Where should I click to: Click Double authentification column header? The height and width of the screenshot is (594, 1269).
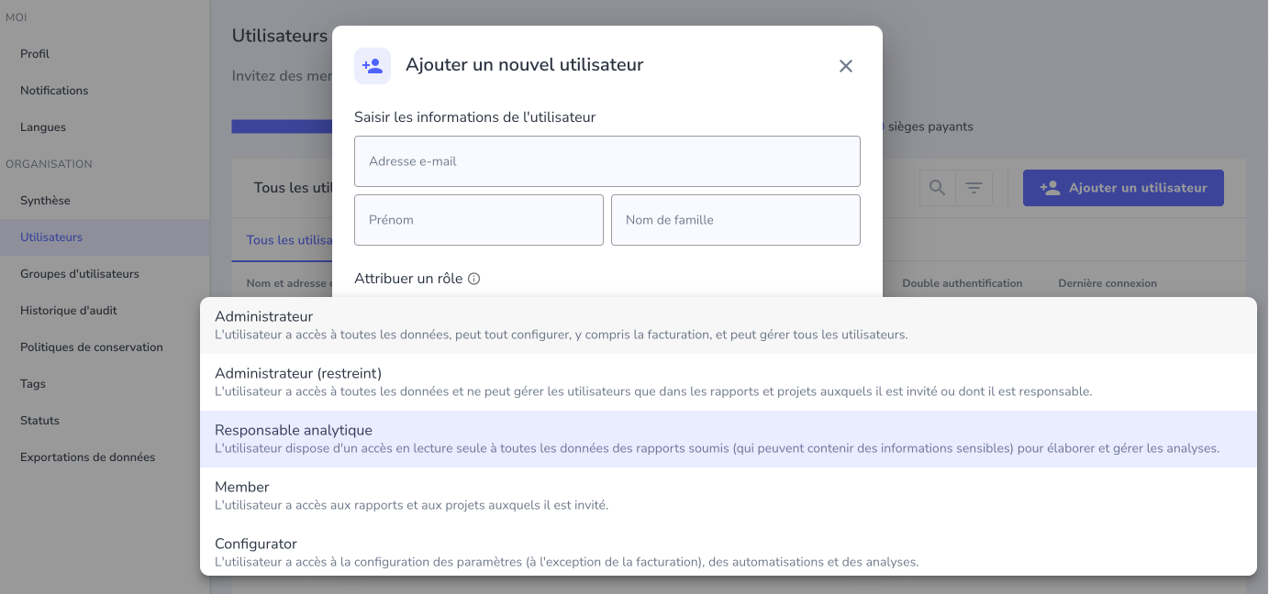click(x=962, y=283)
